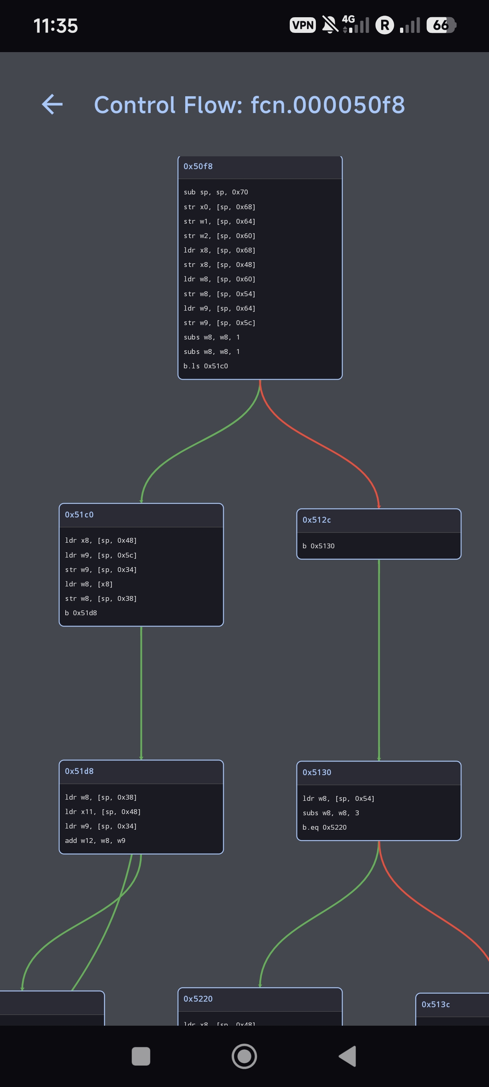Select node header 0x50f8

click(x=260, y=167)
